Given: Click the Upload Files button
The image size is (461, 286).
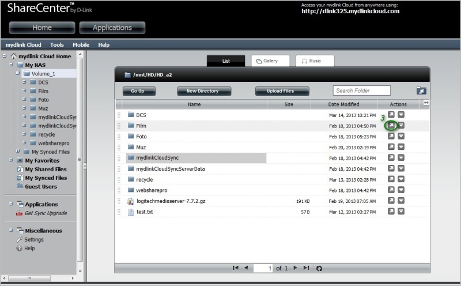Looking at the screenshot, I should click(282, 91).
